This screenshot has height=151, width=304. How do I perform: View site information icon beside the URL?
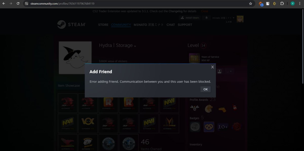pos(27,4)
